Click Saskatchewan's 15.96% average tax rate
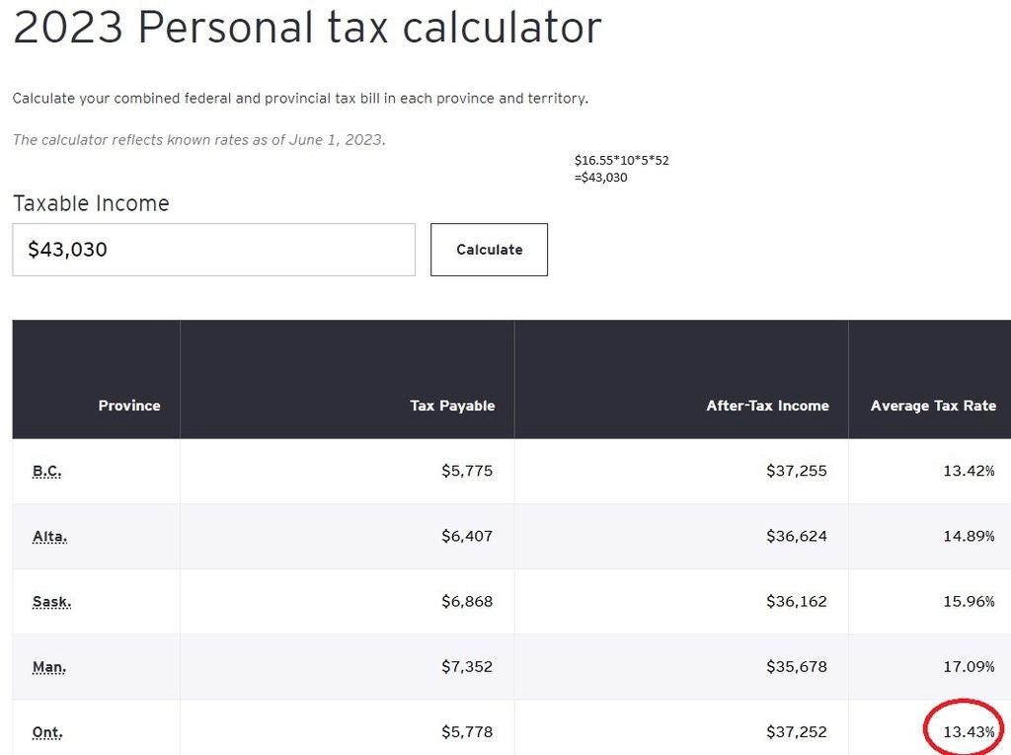Viewport: 1011px width, 755px height. tap(969, 602)
